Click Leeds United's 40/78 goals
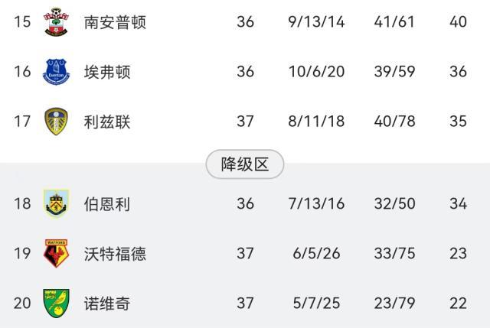Image resolution: width=490 pixels, height=328 pixels. tap(396, 122)
